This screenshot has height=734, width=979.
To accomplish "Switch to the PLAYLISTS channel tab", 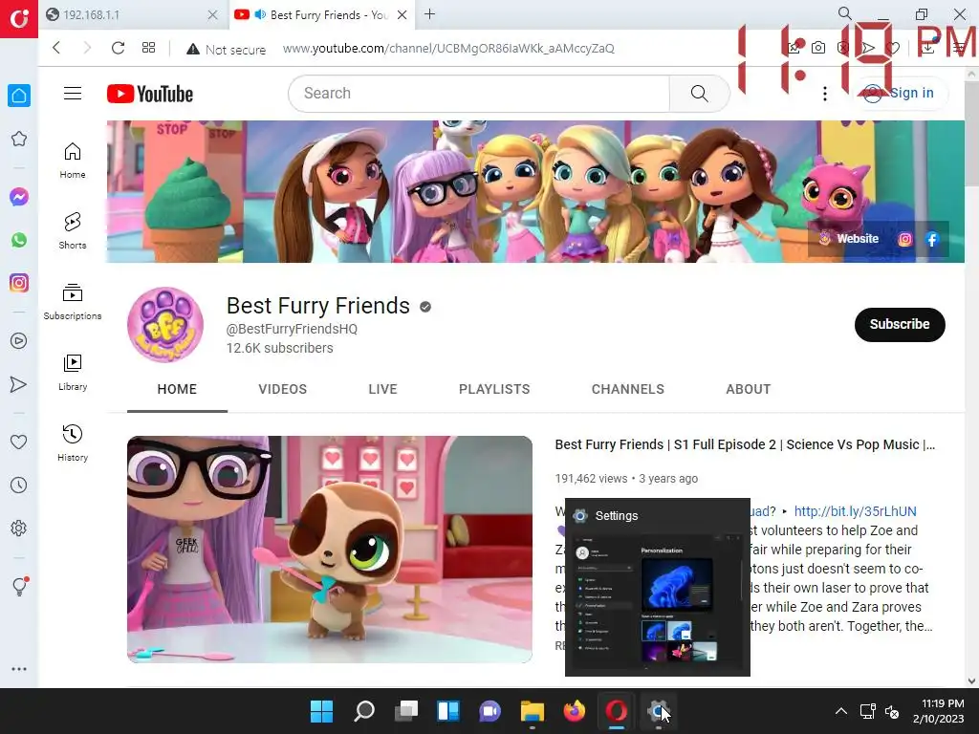I will pyautogui.click(x=494, y=390).
